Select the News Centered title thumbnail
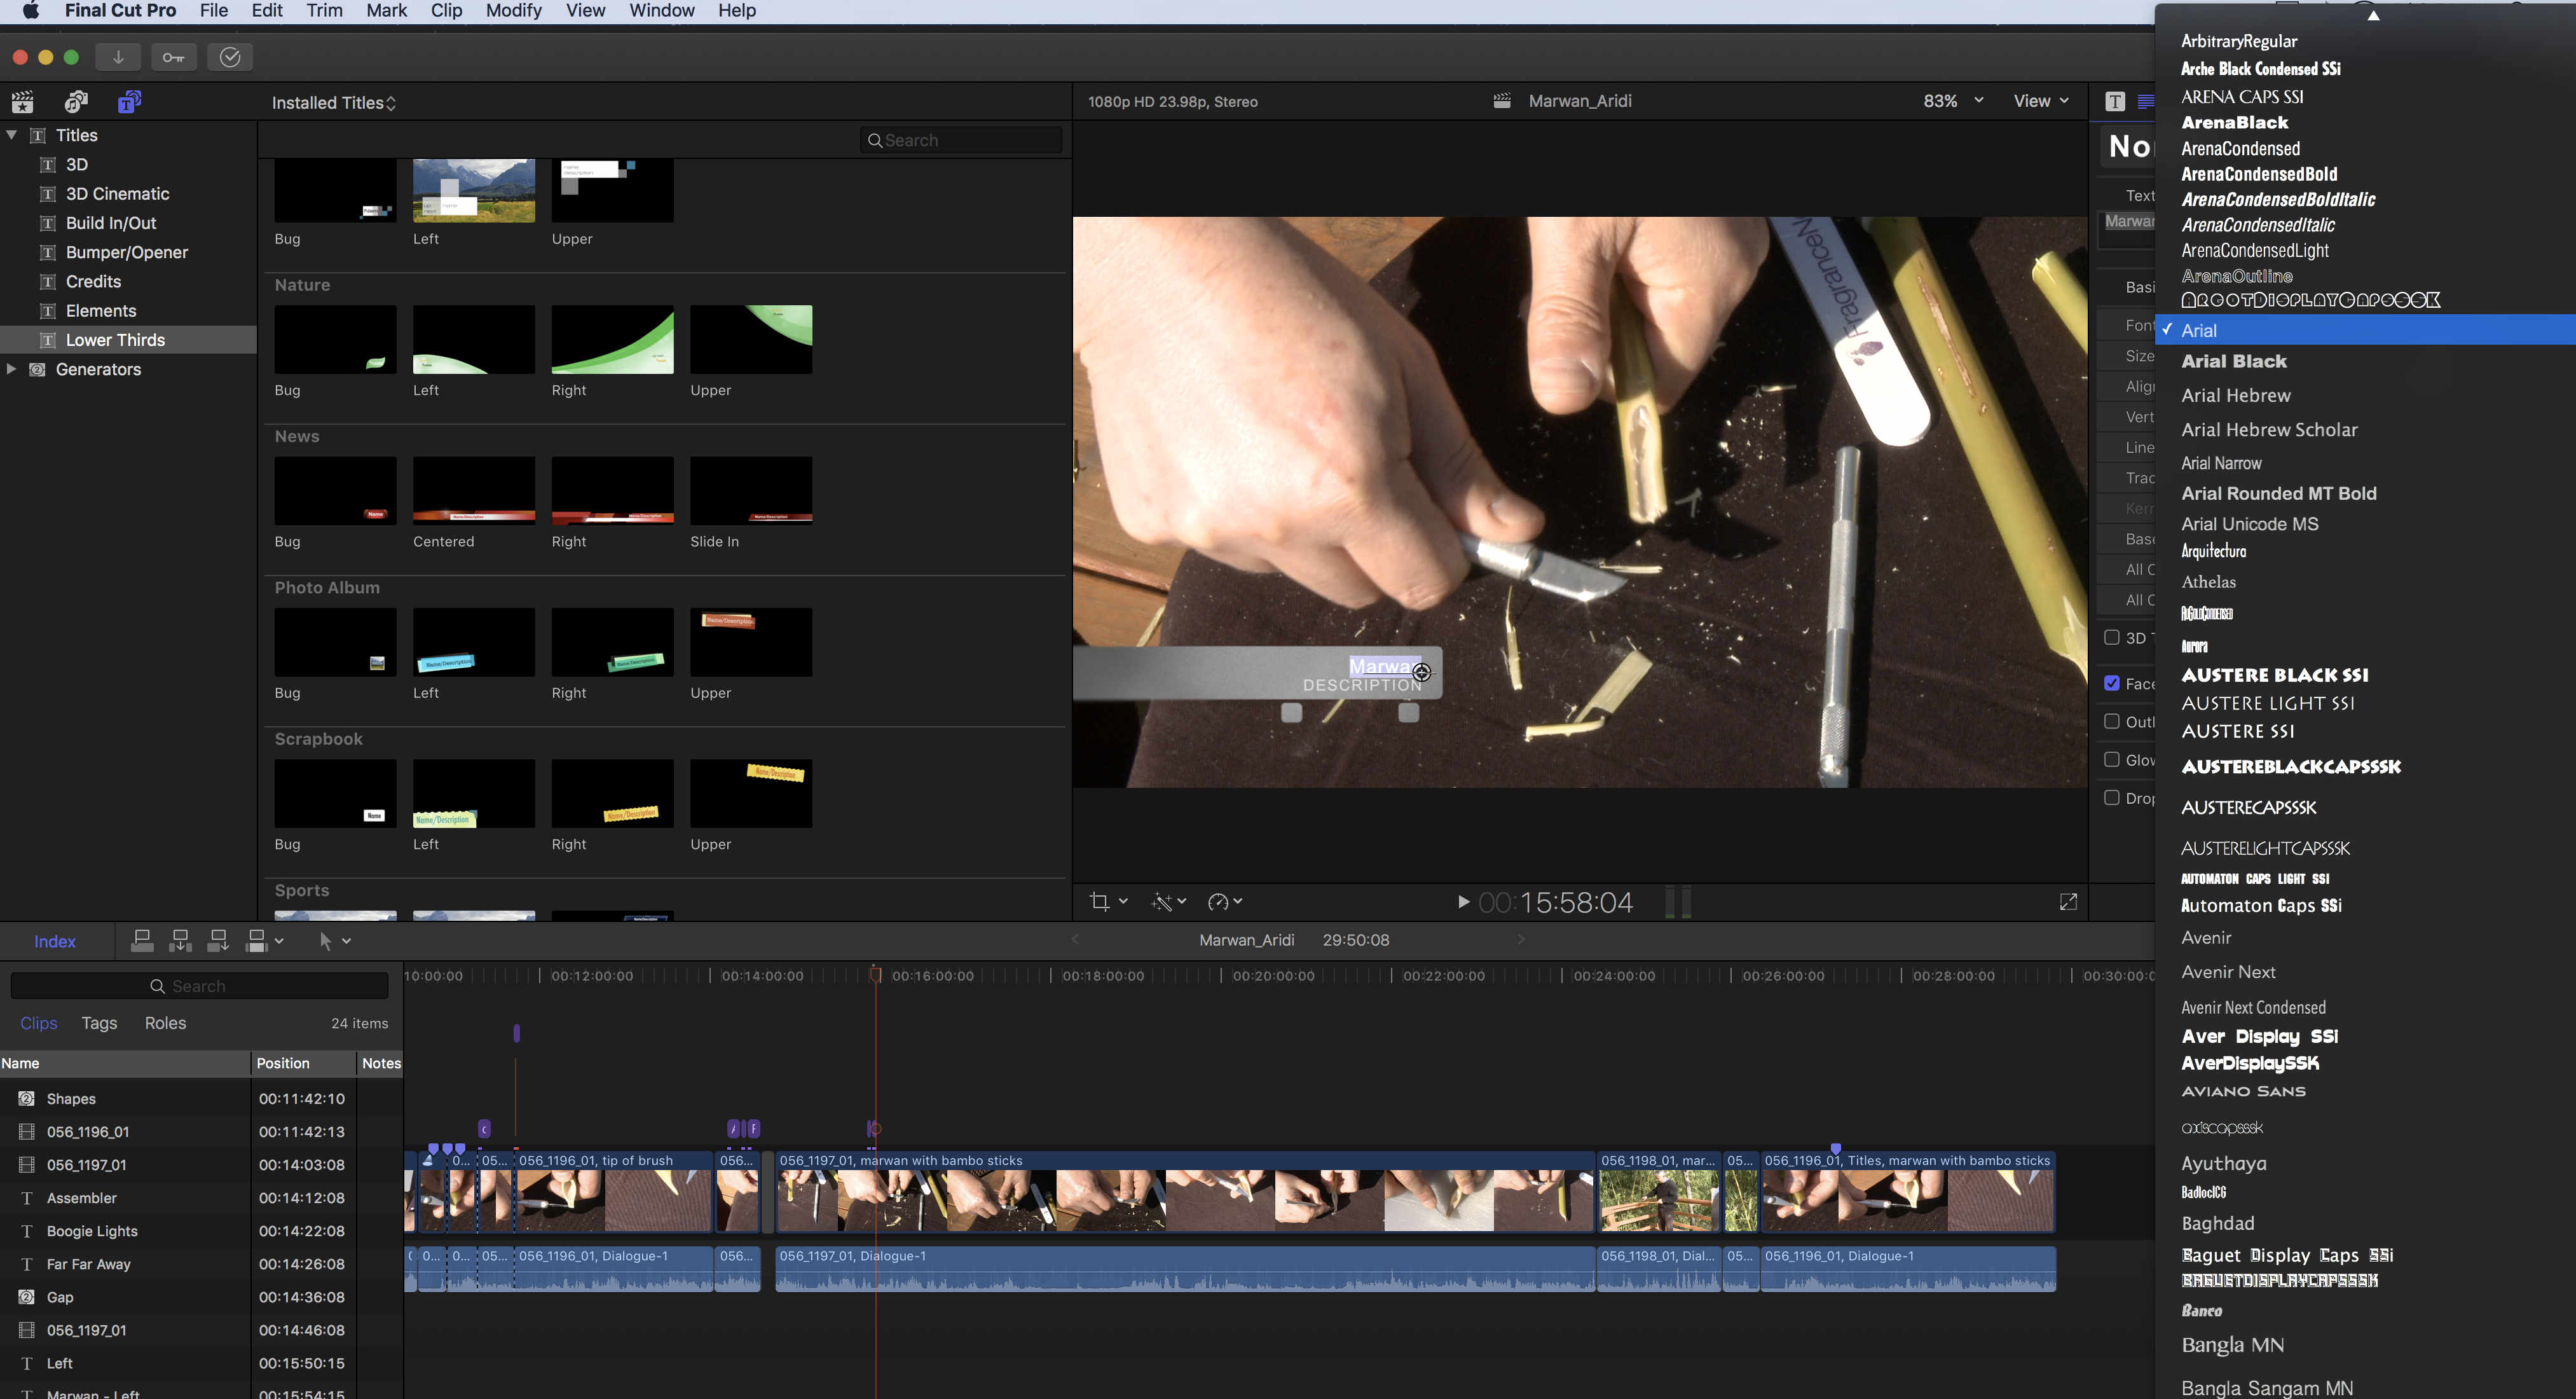Screen dimensions: 2576x1399 click(474, 490)
